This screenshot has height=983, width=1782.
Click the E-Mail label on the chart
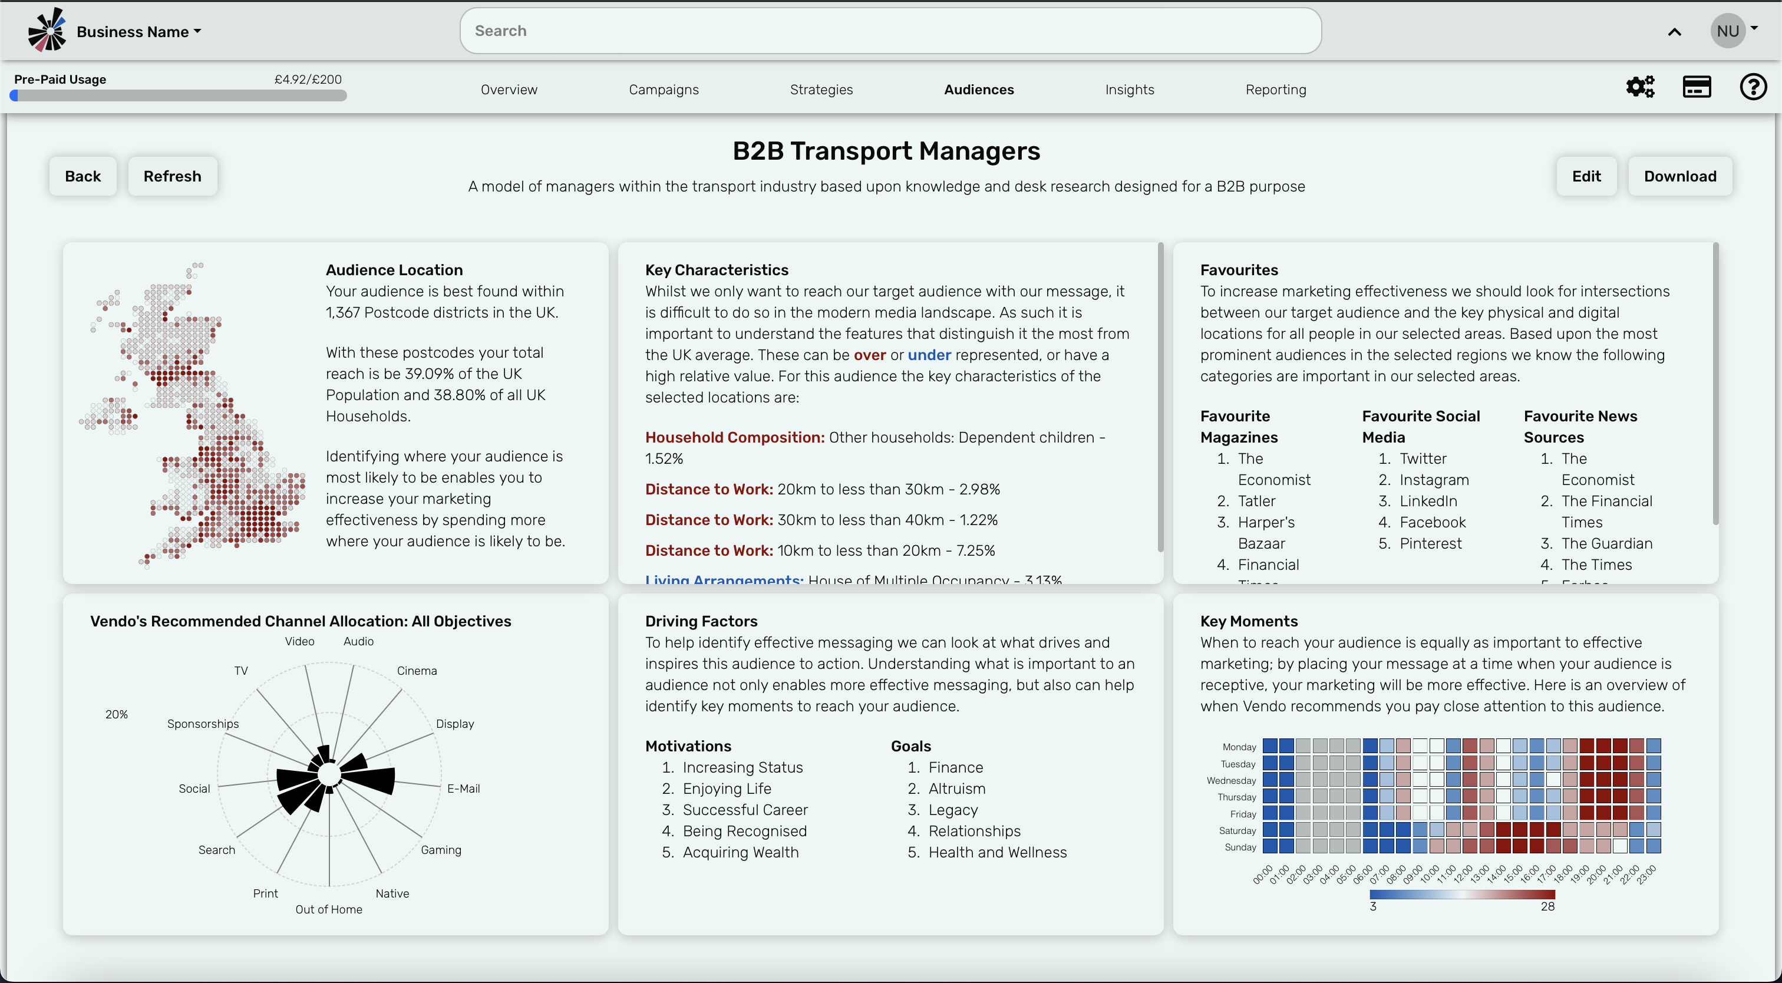pyautogui.click(x=464, y=789)
